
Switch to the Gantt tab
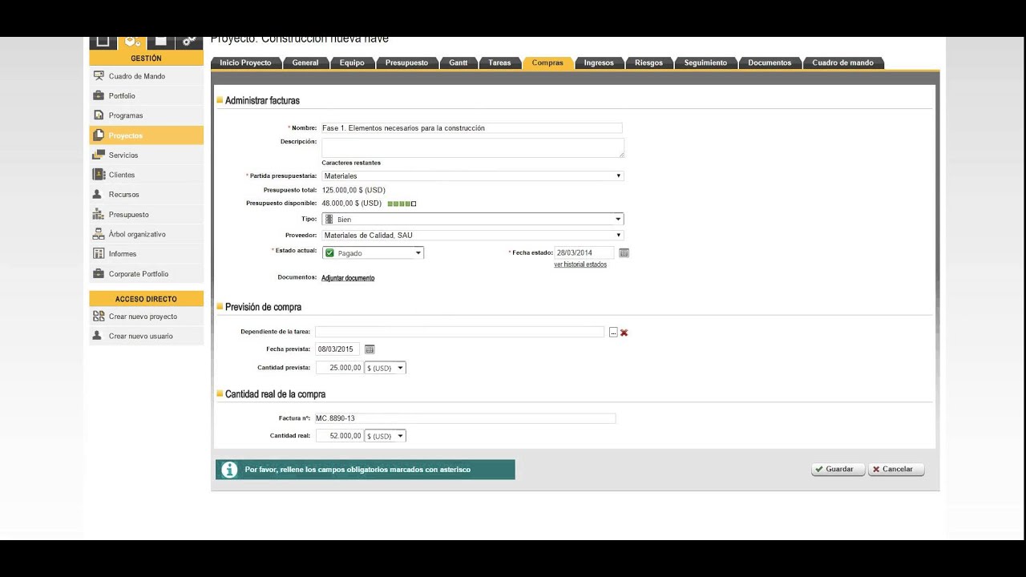(458, 63)
